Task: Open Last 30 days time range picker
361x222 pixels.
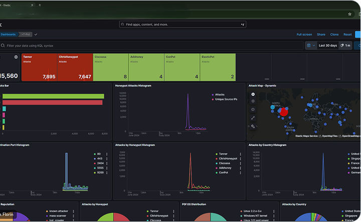Action: (328, 45)
